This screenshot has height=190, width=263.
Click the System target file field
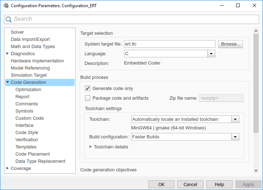tap(169, 44)
